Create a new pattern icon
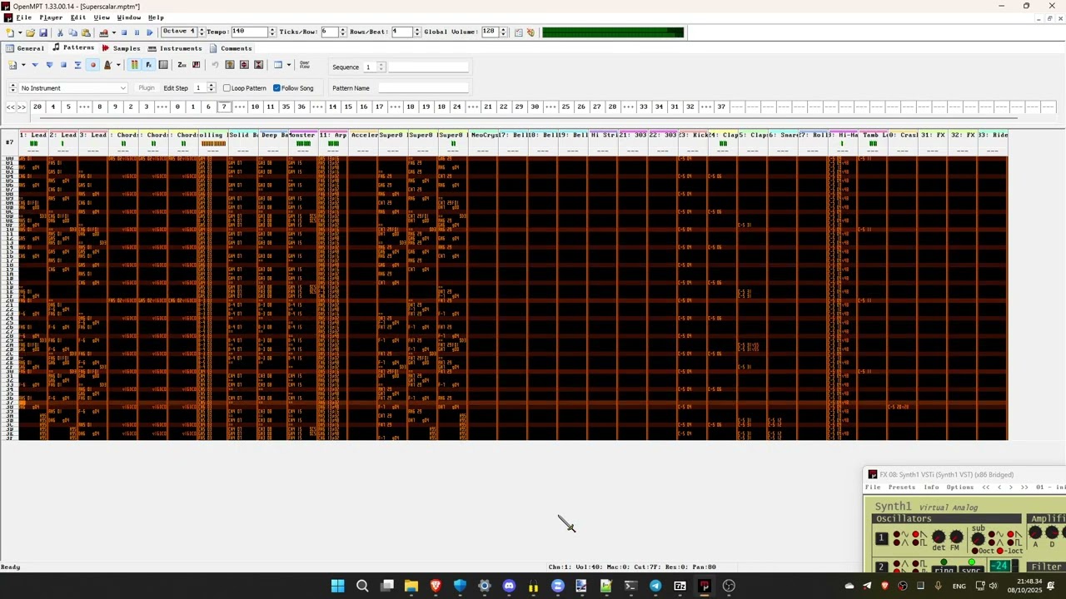Viewport: 1066px width, 599px height. [12, 65]
